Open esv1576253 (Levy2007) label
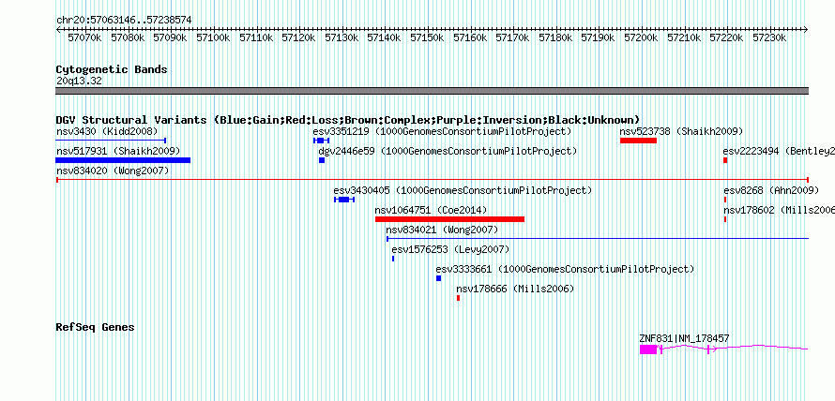The image size is (835, 401). (450, 249)
